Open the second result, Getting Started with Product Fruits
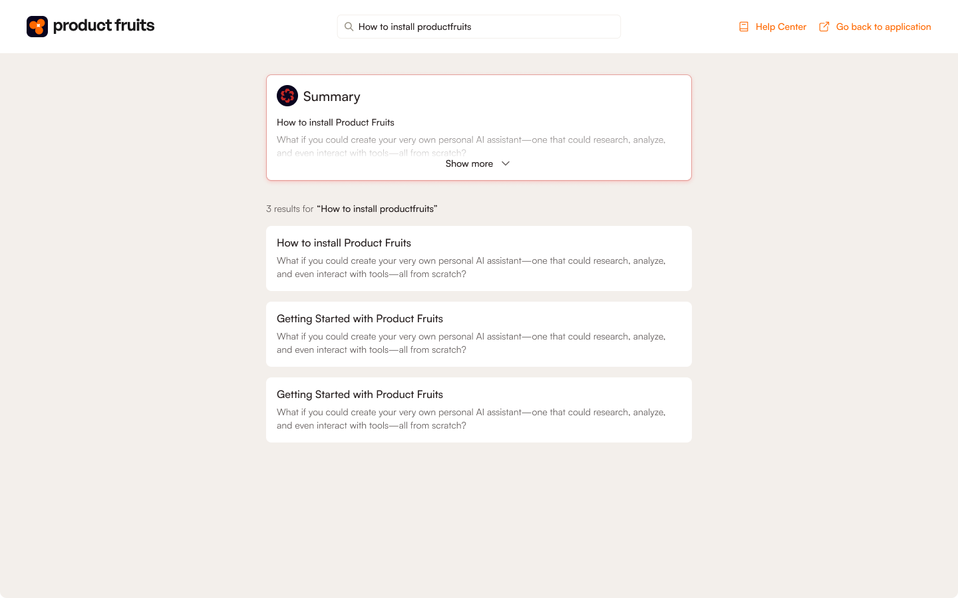Screen dimensions: 958x598 pos(360,319)
